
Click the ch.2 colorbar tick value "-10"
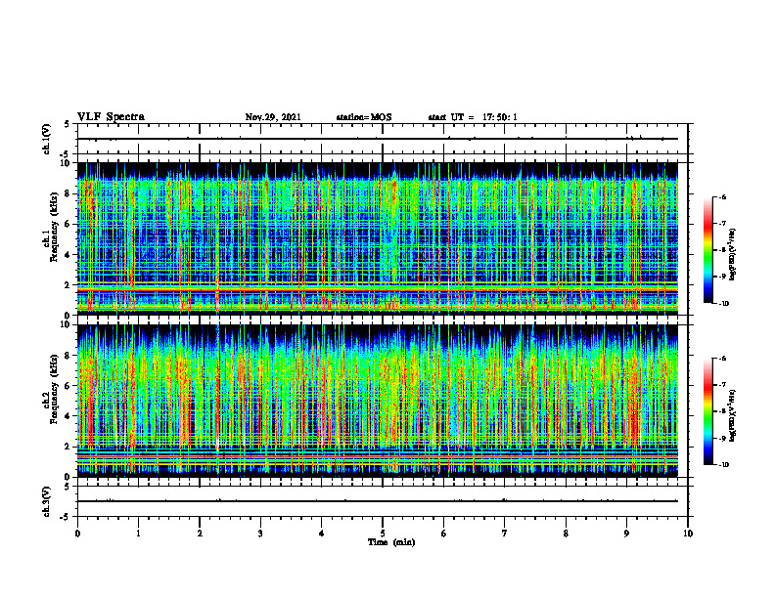pyautogui.click(x=723, y=465)
